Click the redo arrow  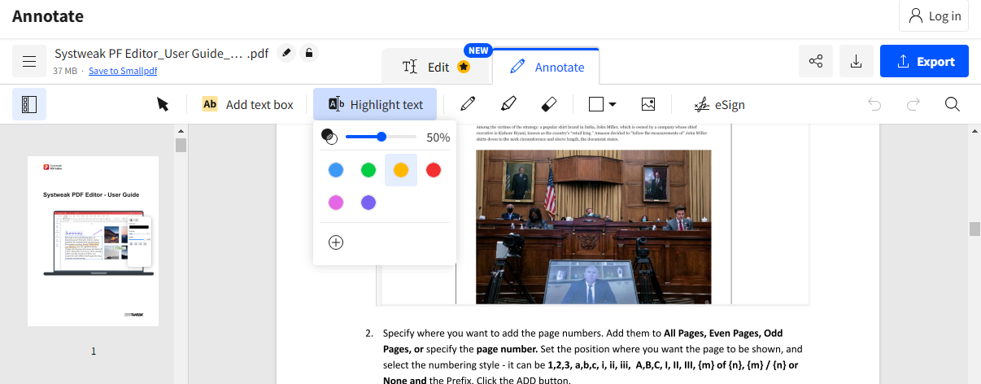click(913, 104)
